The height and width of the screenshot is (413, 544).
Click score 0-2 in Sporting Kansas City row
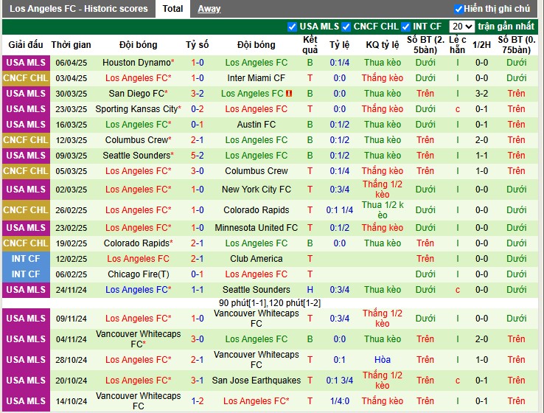point(197,109)
